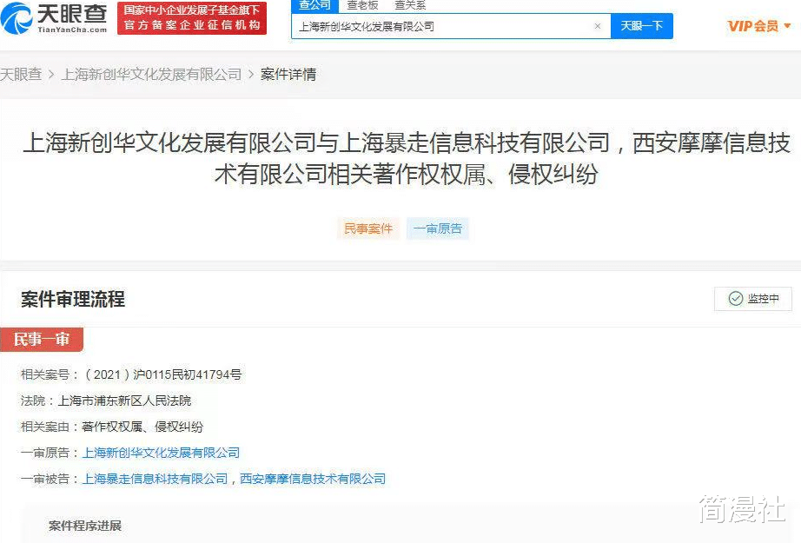
Task: Open defendant link 西安摩摩信息技术有限公司
Action: tap(313, 479)
